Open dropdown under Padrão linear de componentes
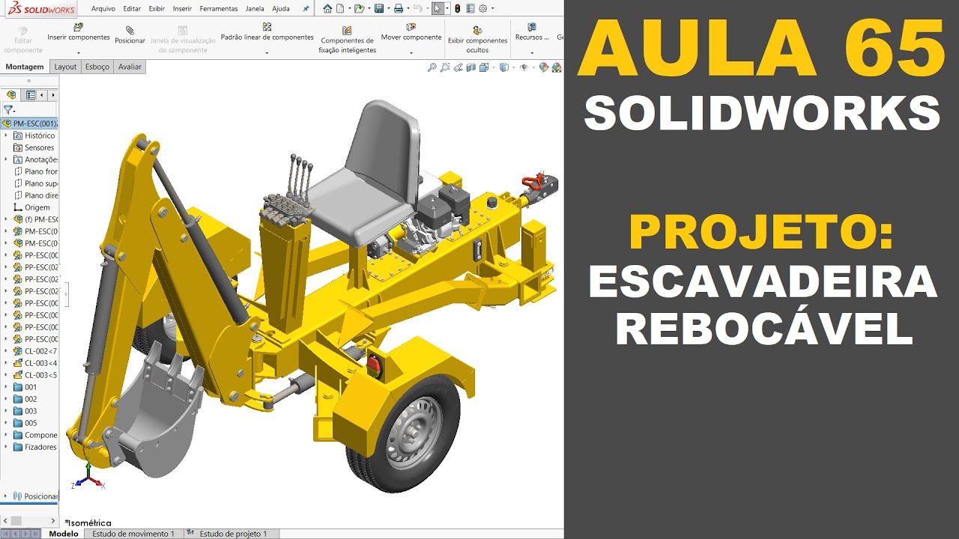Image resolution: width=959 pixels, height=539 pixels. [267, 52]
